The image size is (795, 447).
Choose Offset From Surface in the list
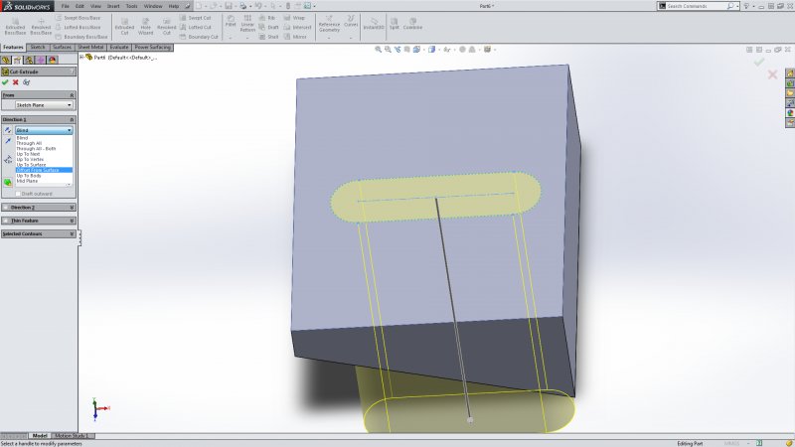click(44, 170)
